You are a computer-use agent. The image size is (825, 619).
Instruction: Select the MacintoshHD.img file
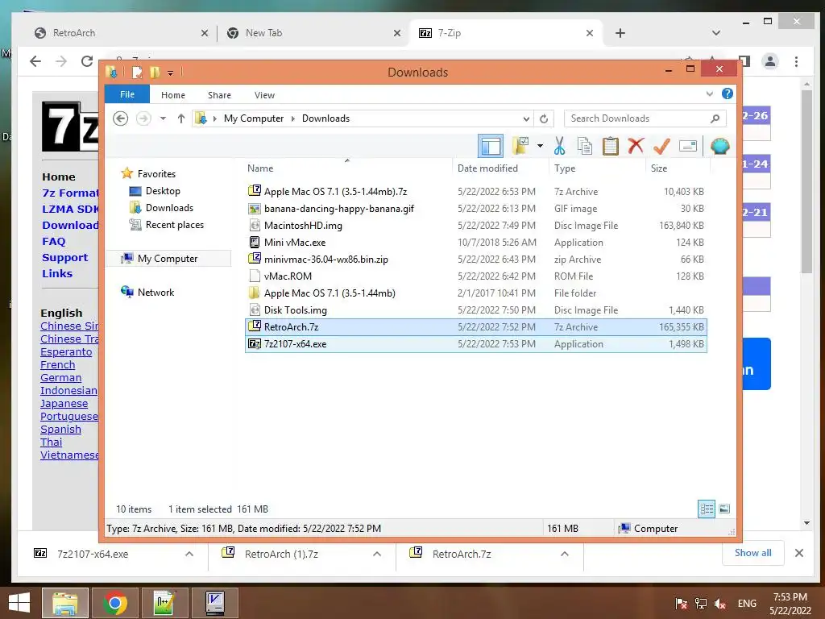click(x=475, y=226)
